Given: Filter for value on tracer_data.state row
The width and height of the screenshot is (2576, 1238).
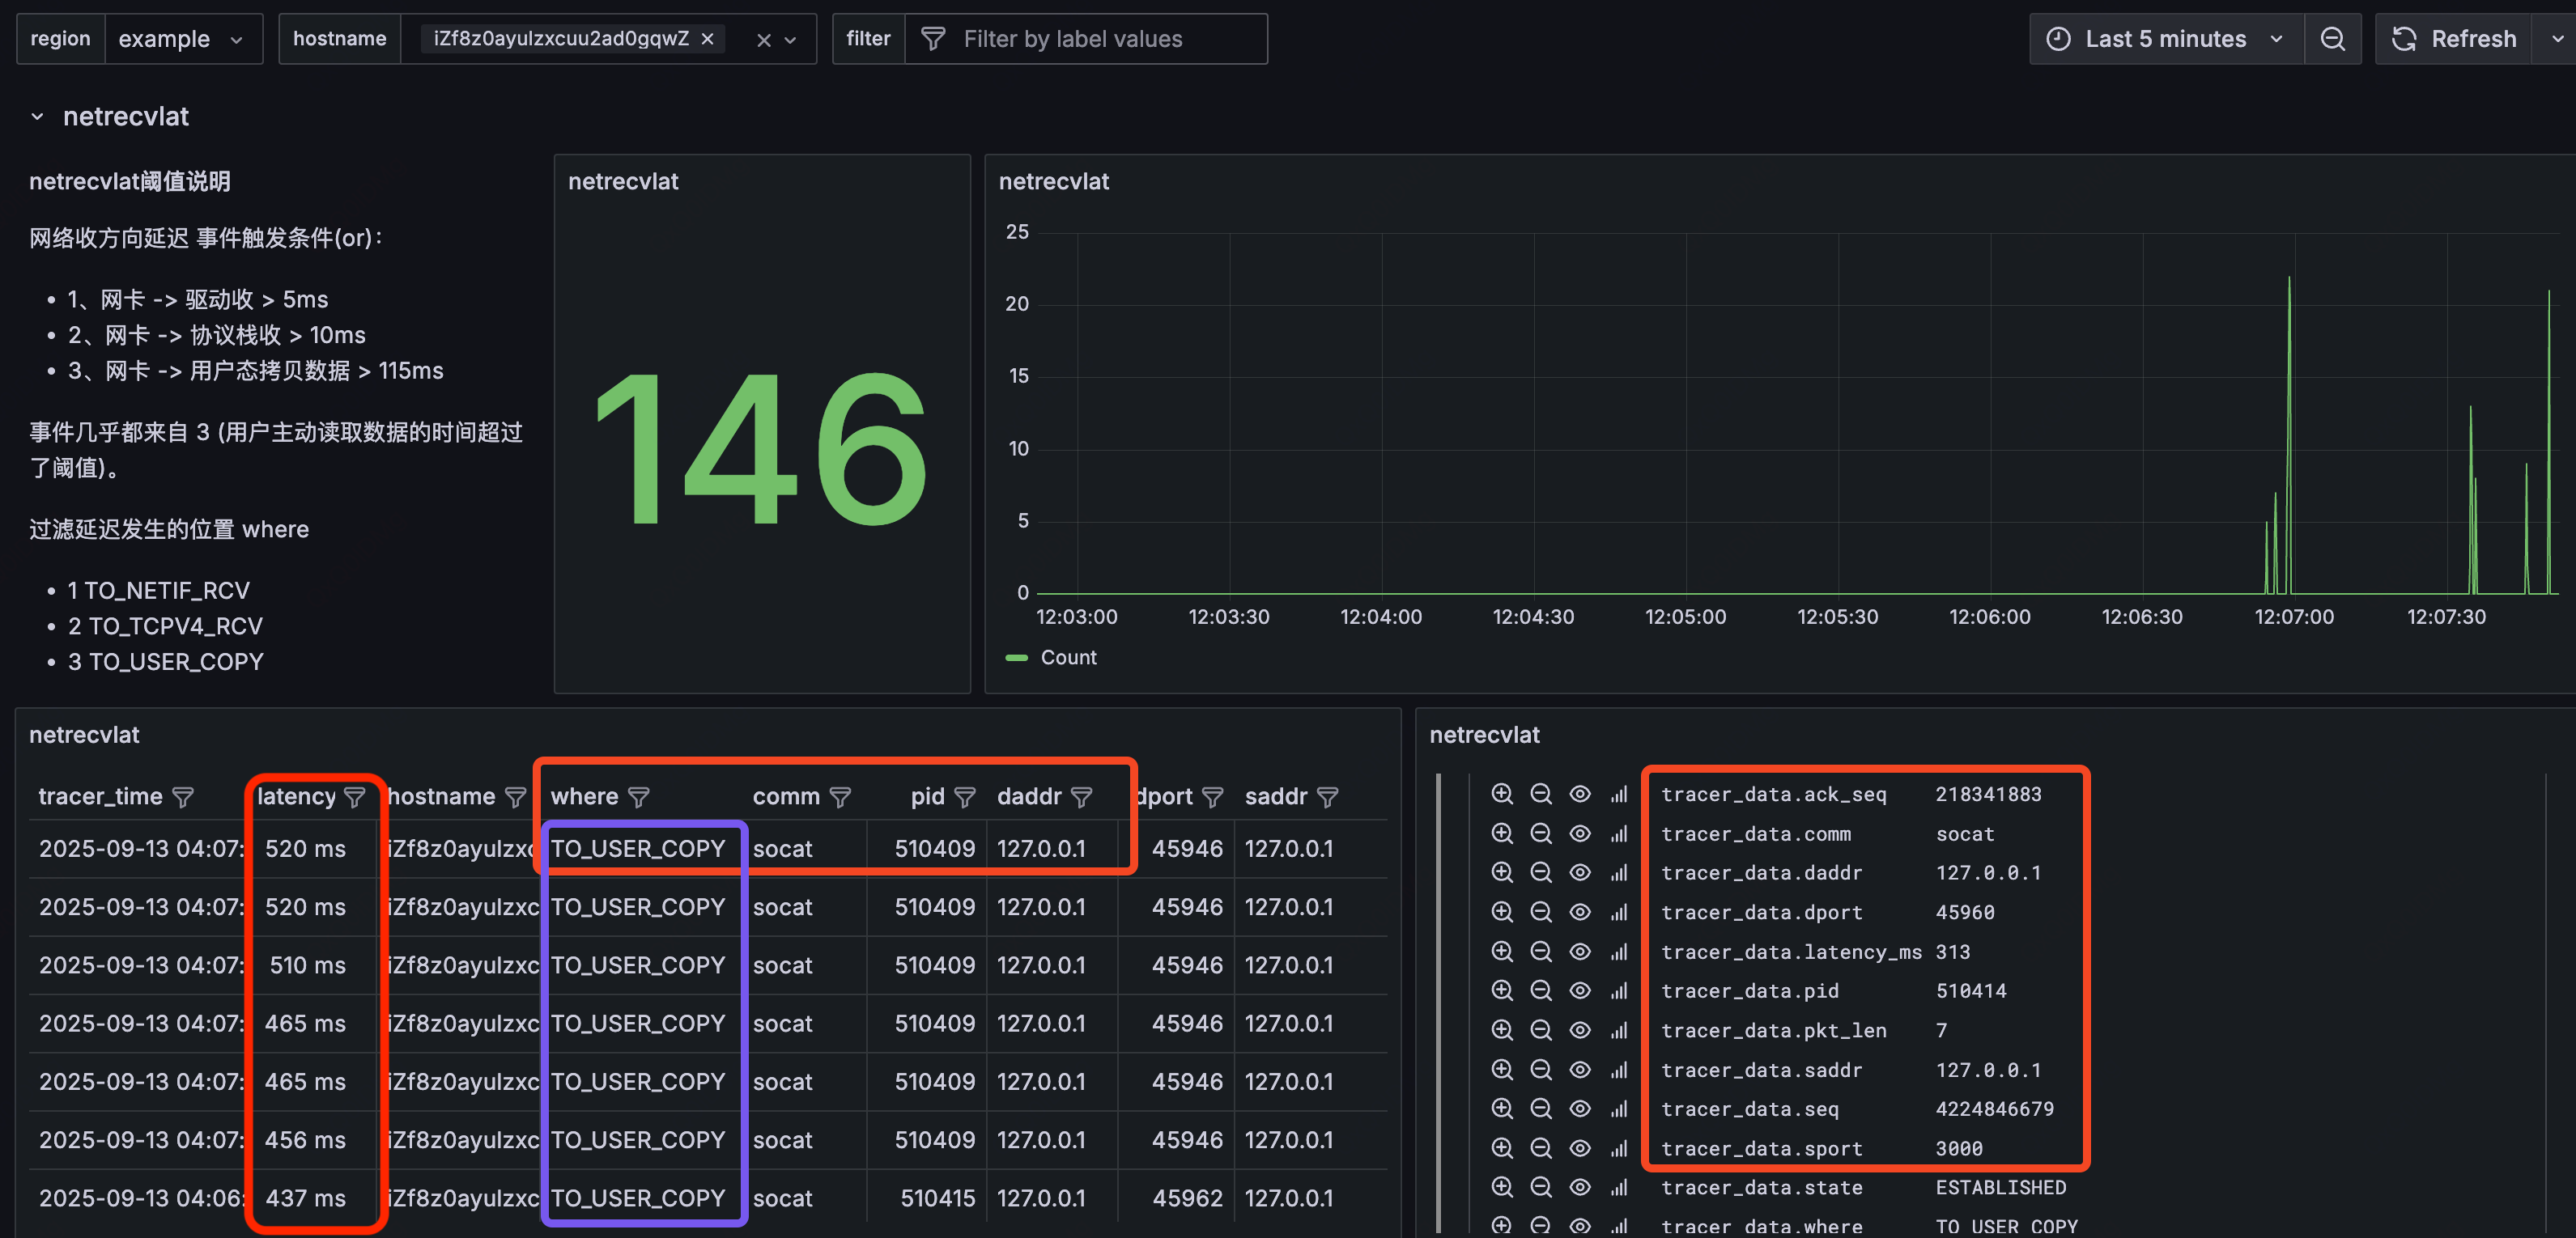Looking at the screenshot, I should pyautogui.click(x=1501, y=1187).
